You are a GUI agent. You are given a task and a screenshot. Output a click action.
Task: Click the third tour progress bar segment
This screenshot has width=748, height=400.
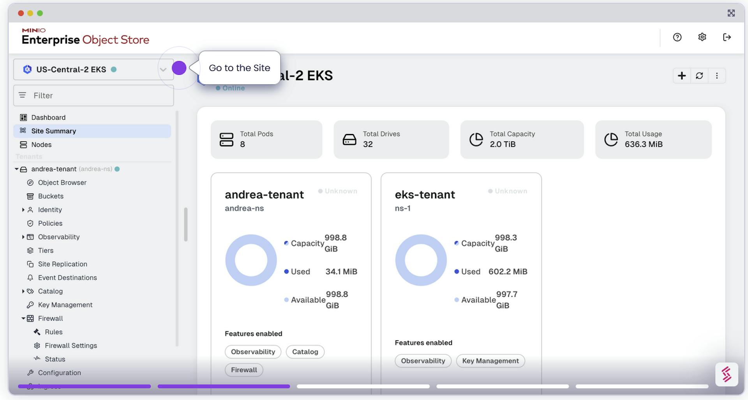coord(363,386)
